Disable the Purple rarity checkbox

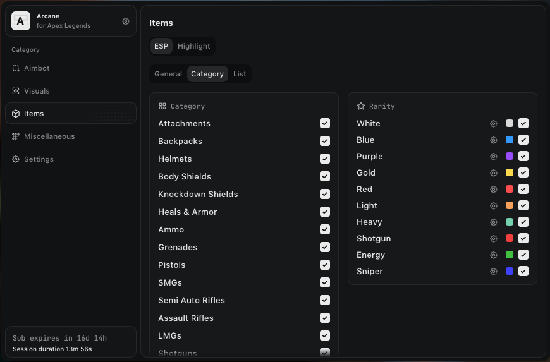tap(523, 156)
